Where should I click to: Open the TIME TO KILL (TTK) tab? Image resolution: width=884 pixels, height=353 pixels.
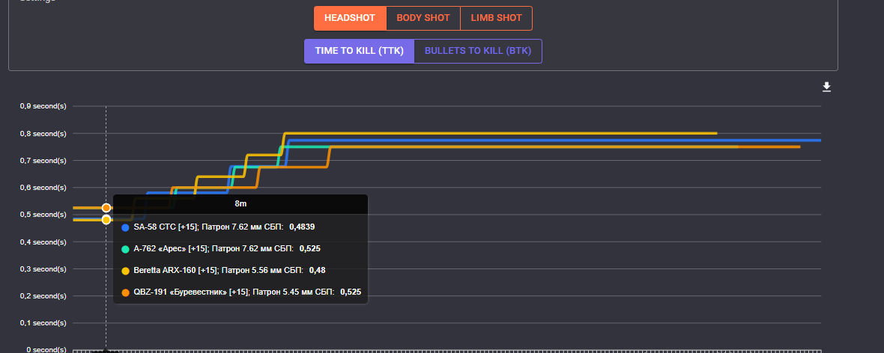click(359, 51)
